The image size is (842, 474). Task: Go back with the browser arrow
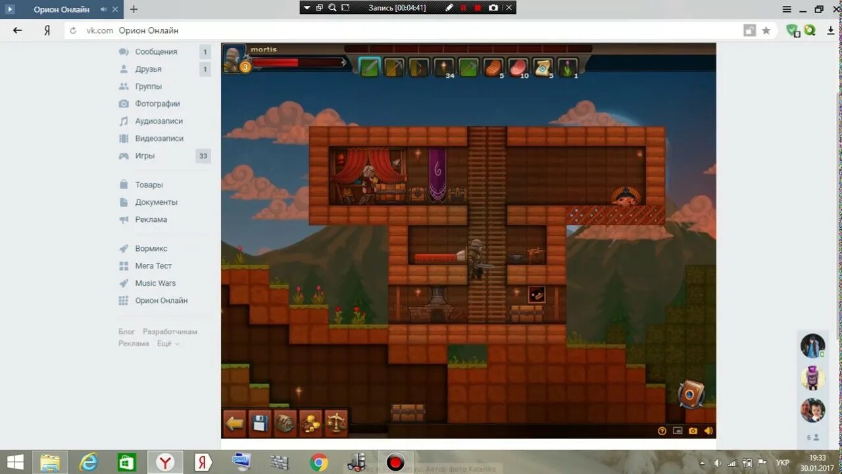point(18,30)
